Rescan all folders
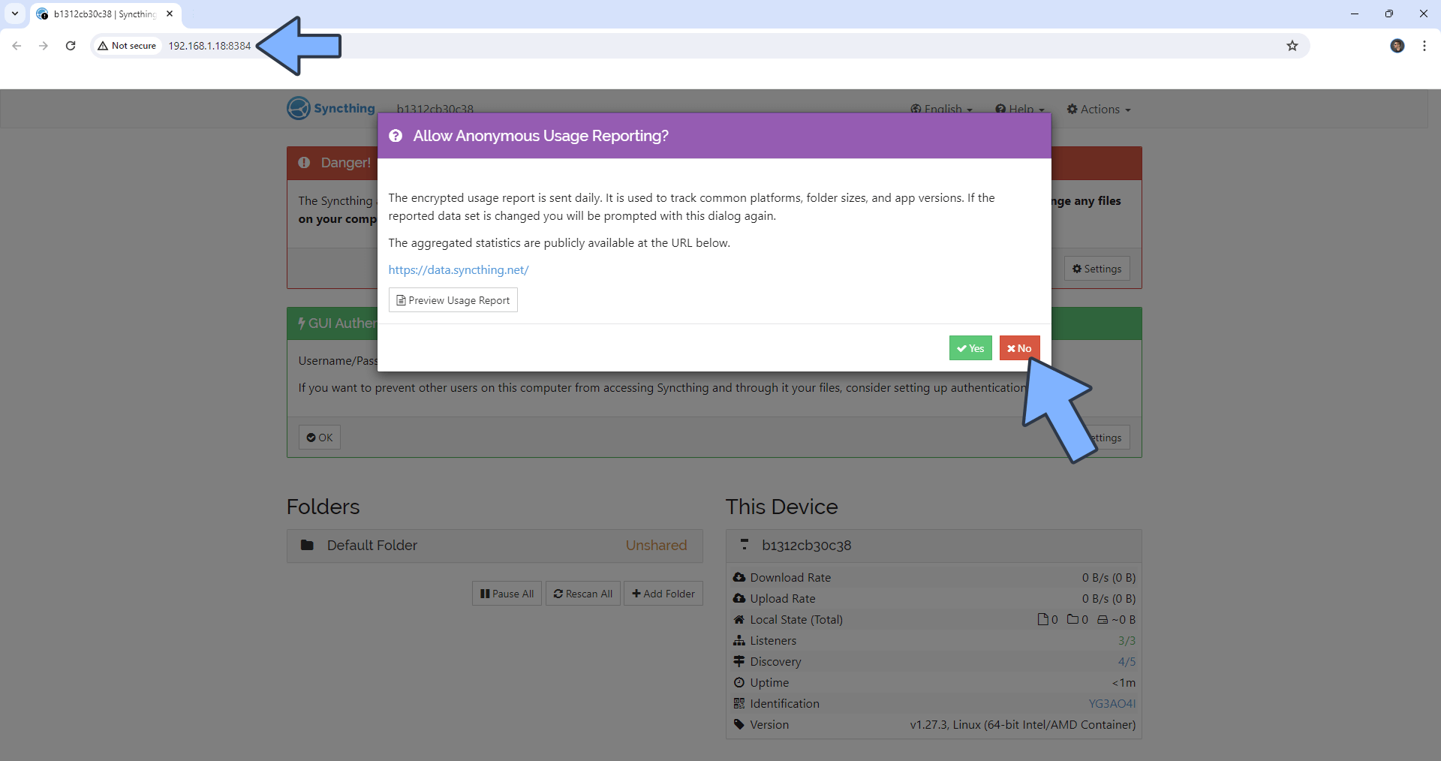 point(583,594)
